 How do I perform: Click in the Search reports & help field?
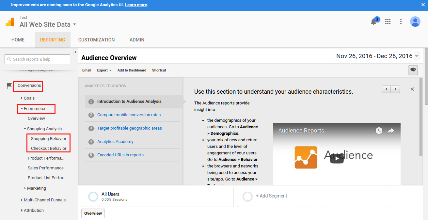pyautogui.click(x=37, y=59)
